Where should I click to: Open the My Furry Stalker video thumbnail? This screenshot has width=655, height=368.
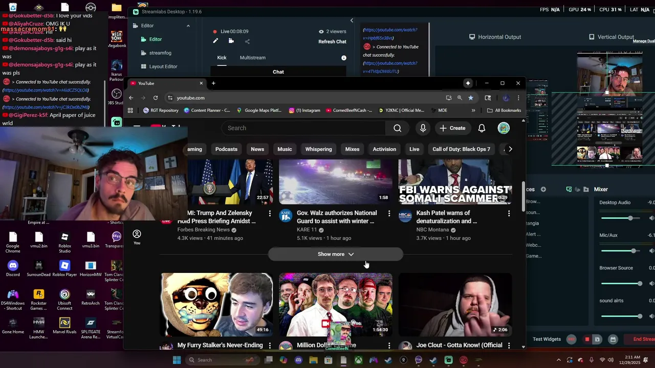click(217, 305)
